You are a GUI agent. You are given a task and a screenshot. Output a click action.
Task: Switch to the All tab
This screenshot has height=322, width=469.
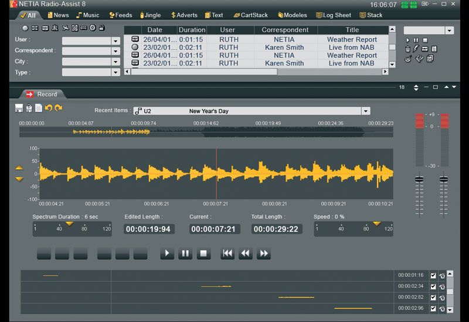(28, 15)
